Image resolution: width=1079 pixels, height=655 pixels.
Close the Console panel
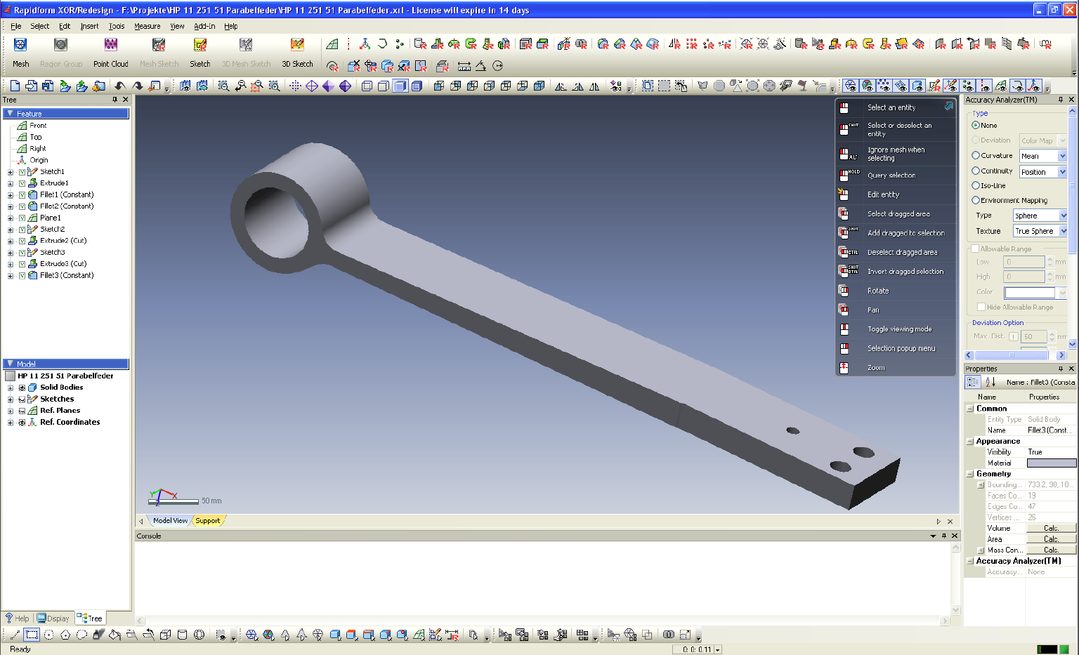point(955,536)
